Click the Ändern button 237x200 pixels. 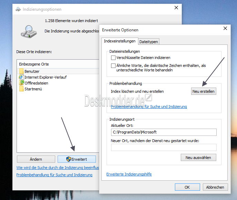point(36,159)
